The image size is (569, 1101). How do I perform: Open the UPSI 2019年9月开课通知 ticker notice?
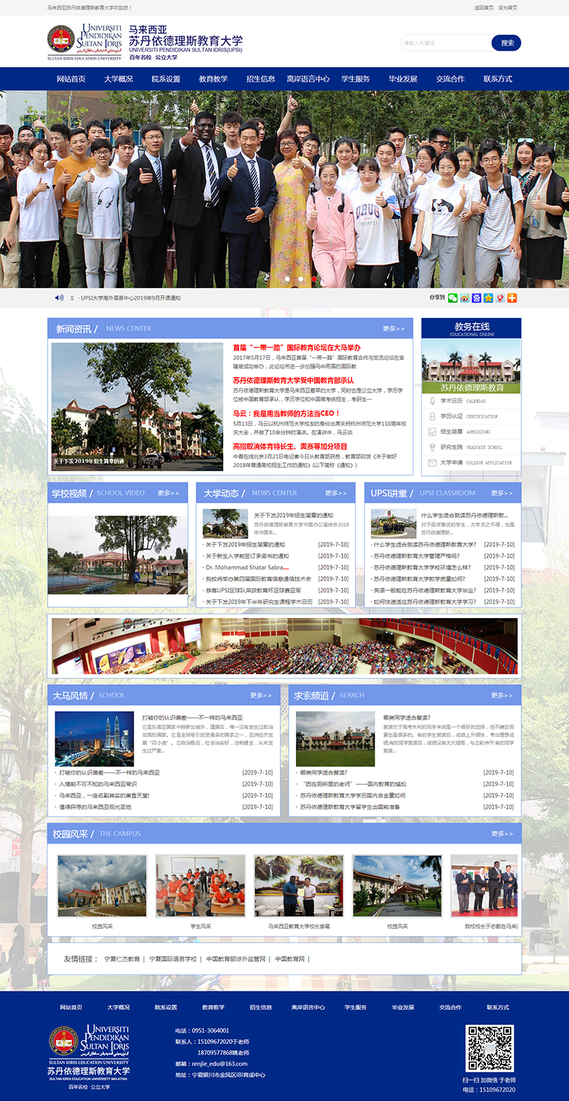132,298
